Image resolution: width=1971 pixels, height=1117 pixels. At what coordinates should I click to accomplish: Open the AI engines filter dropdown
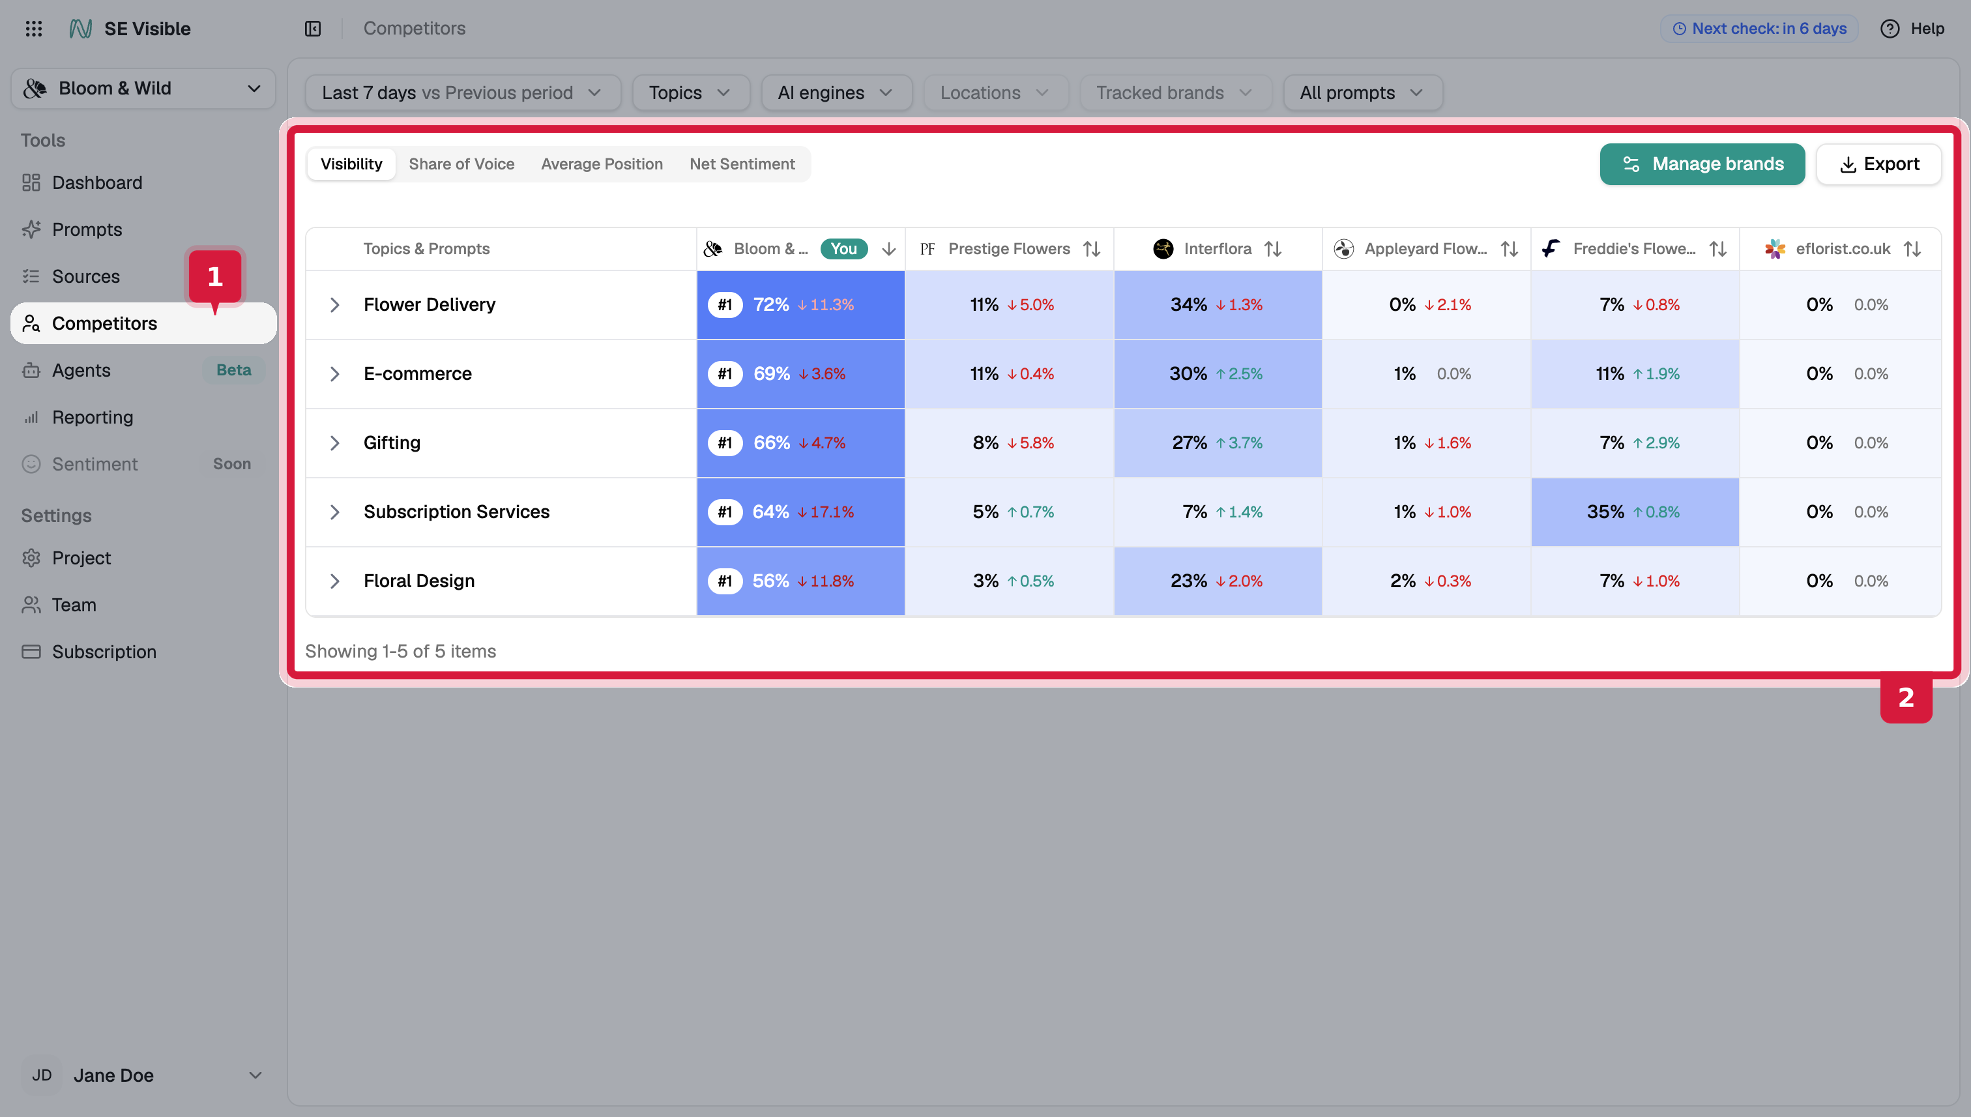click(836, 93)
